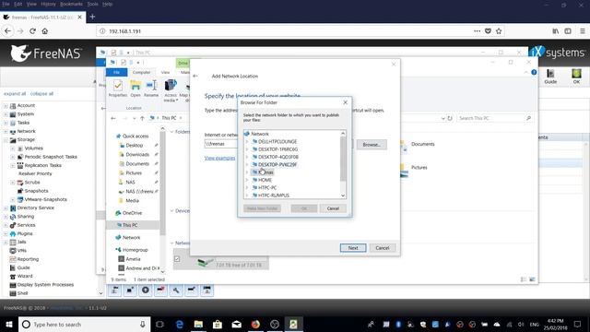Open Shell in FreeNAS tree

(x=22, y=293)
